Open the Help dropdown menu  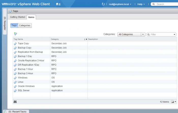click(x=141, y=4)
